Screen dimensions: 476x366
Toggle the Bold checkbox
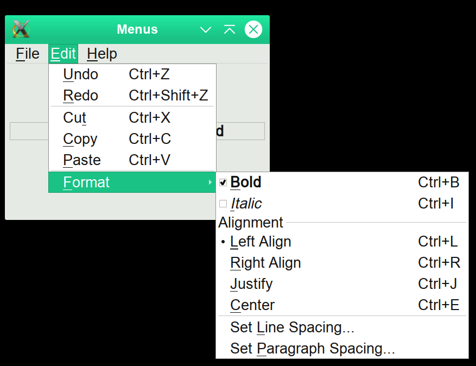[223, 182]
